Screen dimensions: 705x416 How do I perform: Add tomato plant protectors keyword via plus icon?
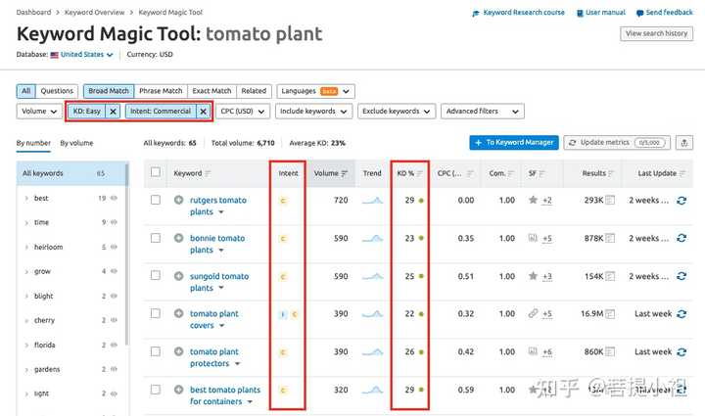point(178,351)
